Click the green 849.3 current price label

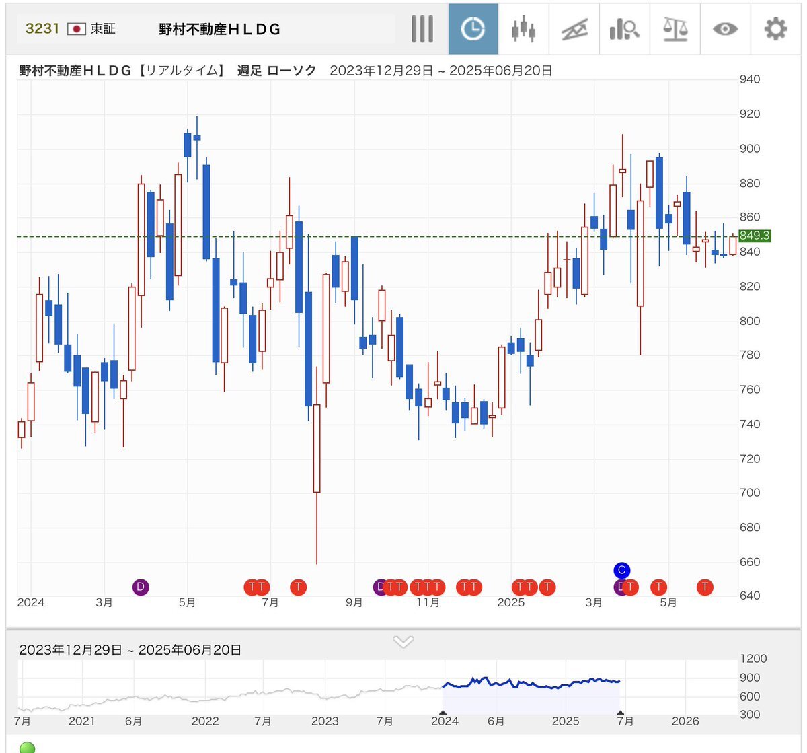tap(755, 236)
